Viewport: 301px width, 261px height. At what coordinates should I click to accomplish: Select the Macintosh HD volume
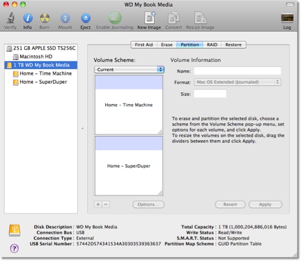point(41,57)
